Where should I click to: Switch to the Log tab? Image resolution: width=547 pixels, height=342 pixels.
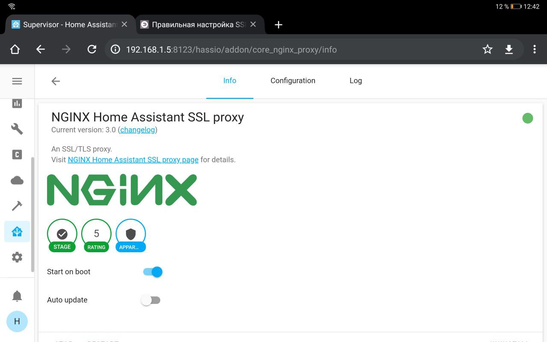click(x=356, y=81)
